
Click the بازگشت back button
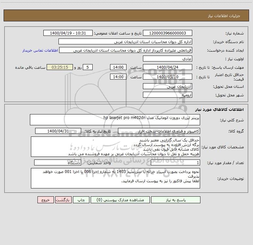coord(63,200)
